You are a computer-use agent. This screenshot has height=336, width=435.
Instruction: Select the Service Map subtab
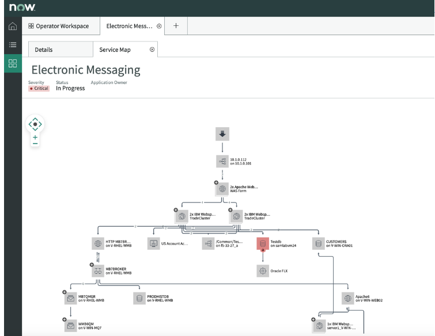pos(115,50)
